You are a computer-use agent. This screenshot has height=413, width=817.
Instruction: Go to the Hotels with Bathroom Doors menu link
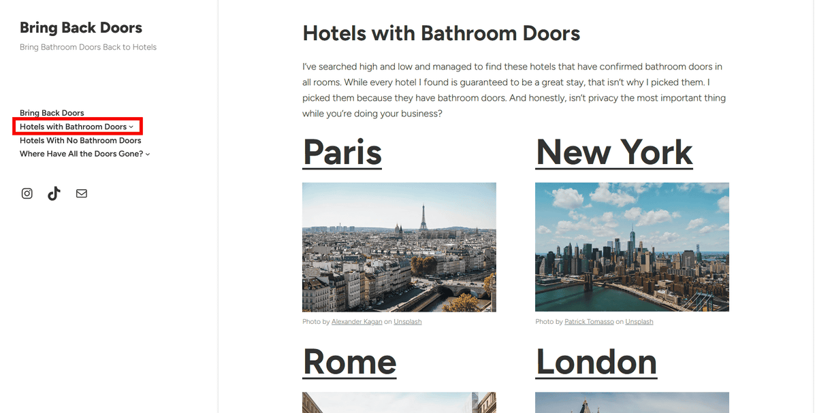pyautogui.click(x=73, y=127)
